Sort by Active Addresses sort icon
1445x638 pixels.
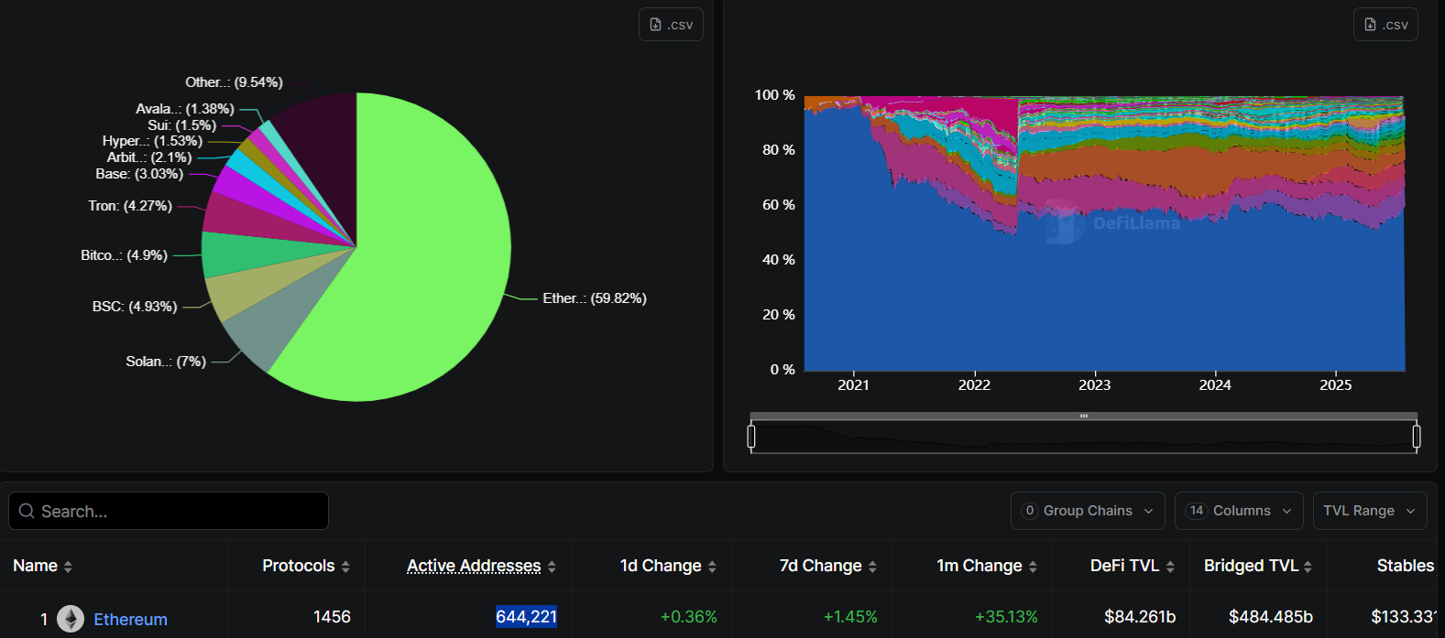tap(552, 567)
